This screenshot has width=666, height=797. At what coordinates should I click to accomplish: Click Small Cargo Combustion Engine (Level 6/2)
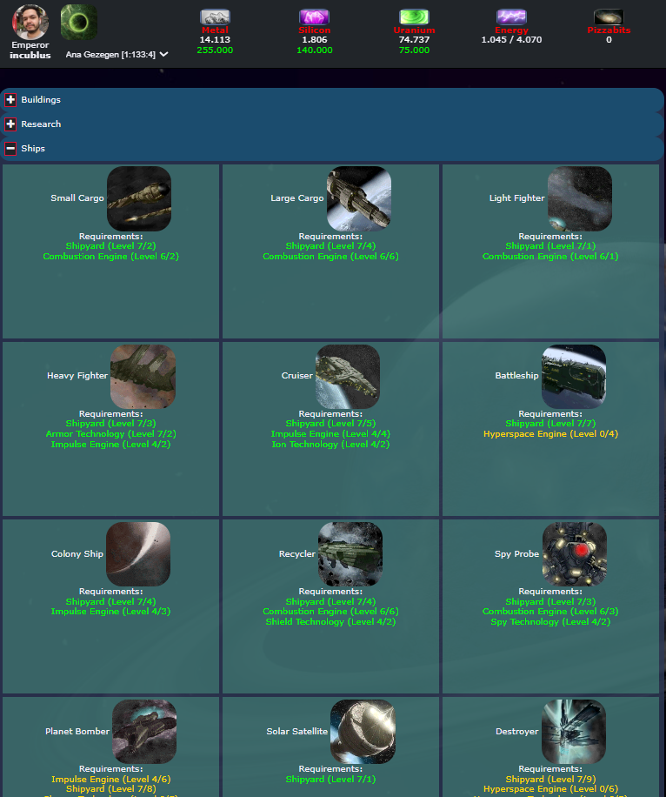[x=110, y=257]
